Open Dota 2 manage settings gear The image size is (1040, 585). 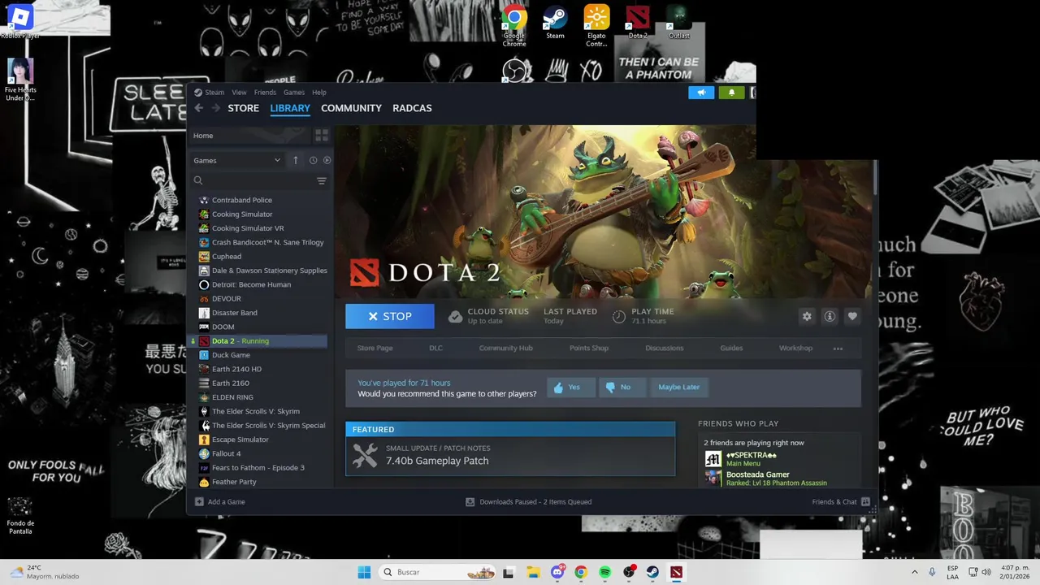[807, 316]
